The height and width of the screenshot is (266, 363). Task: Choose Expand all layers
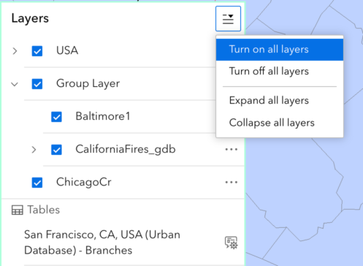(x=280, y=101)
